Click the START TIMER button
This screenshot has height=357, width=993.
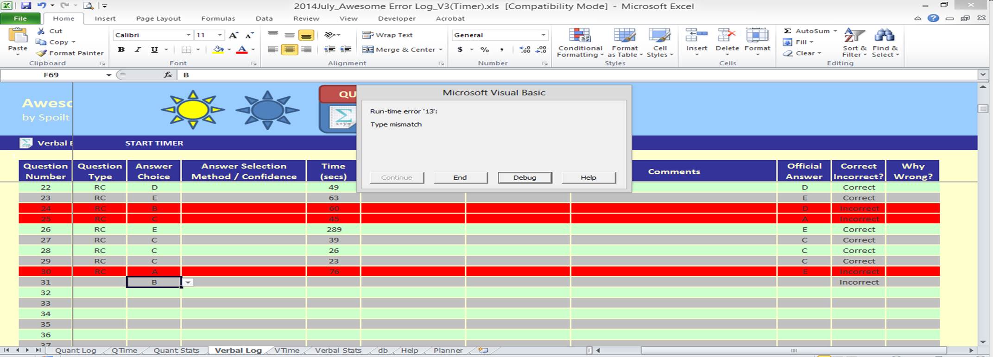[x=154, y=143]
